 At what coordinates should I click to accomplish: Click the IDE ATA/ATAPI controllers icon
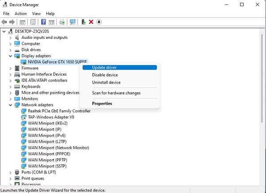coord(17,80)
